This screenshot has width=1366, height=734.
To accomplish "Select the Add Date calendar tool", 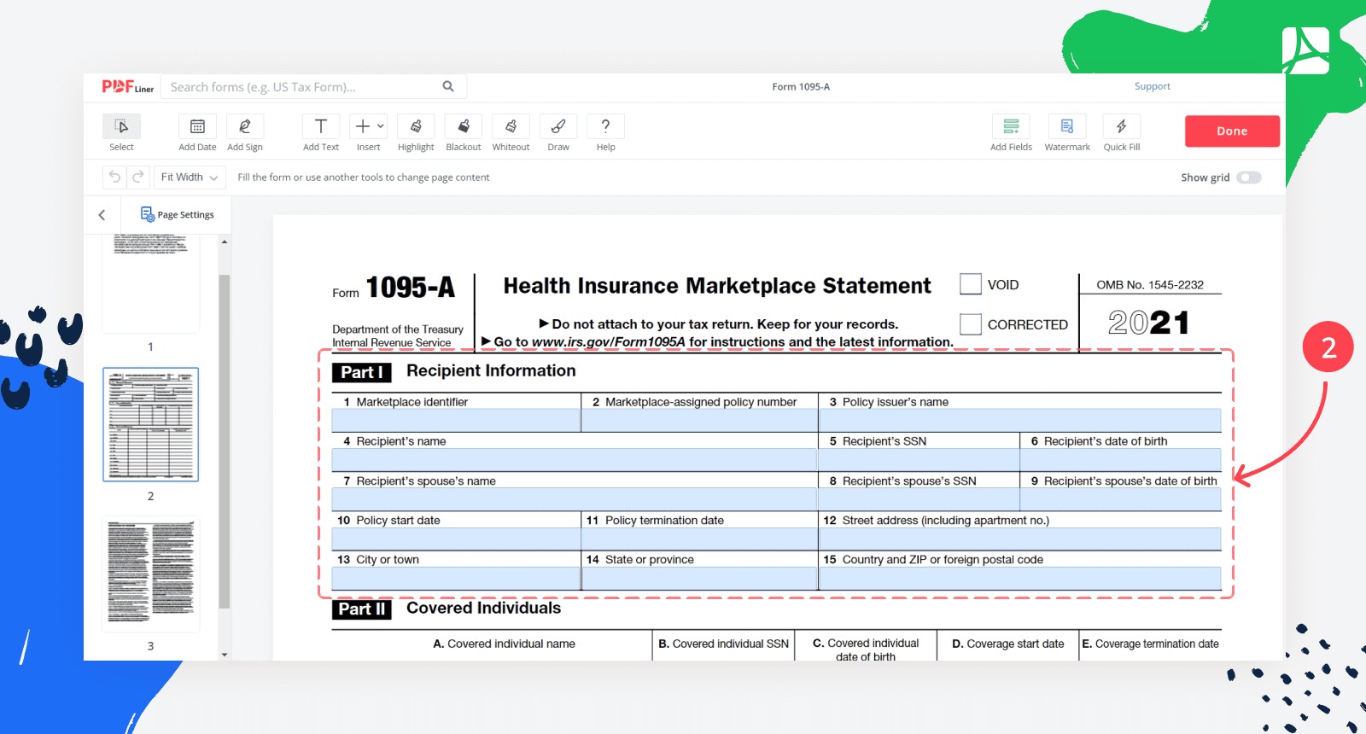I will click(x=197, y=127).
